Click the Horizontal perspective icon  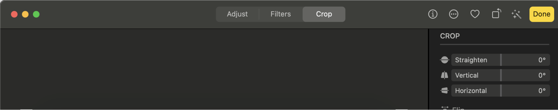[444, 90]
